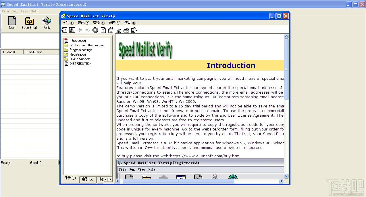Click the Save Email toolbar icon
366x197 pixels.
pyautogui.click(x=29, y=23)
